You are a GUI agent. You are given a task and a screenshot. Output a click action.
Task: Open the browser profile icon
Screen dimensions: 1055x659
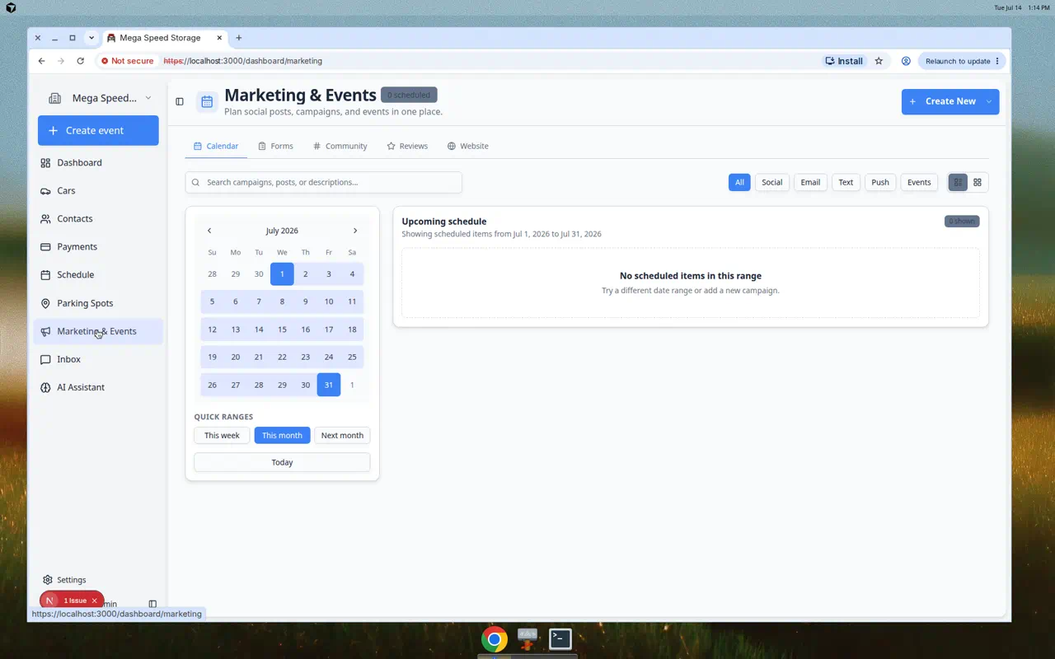click(906, 61)
